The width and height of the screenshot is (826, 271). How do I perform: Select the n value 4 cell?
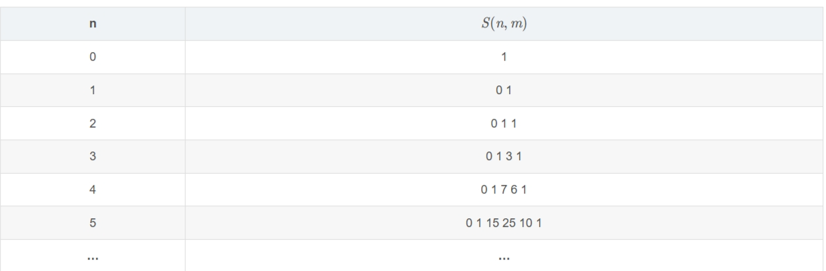(93, 190)
